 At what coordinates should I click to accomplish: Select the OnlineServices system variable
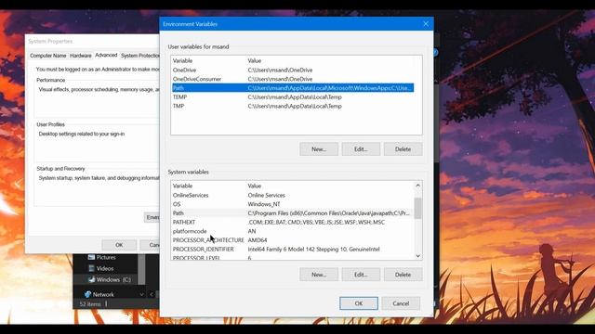293,196
